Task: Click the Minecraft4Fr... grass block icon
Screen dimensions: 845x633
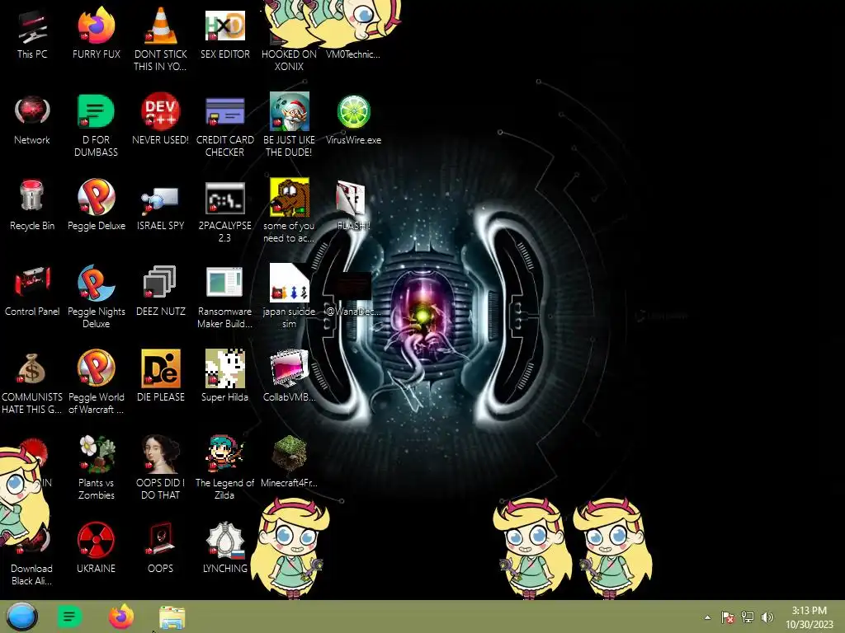Action: click(290, 454)
